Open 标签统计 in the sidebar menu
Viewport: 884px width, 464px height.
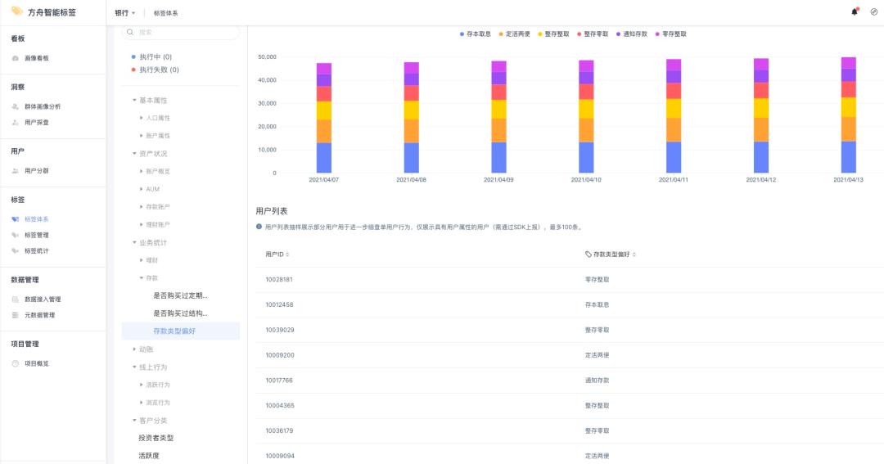[37, 251]
